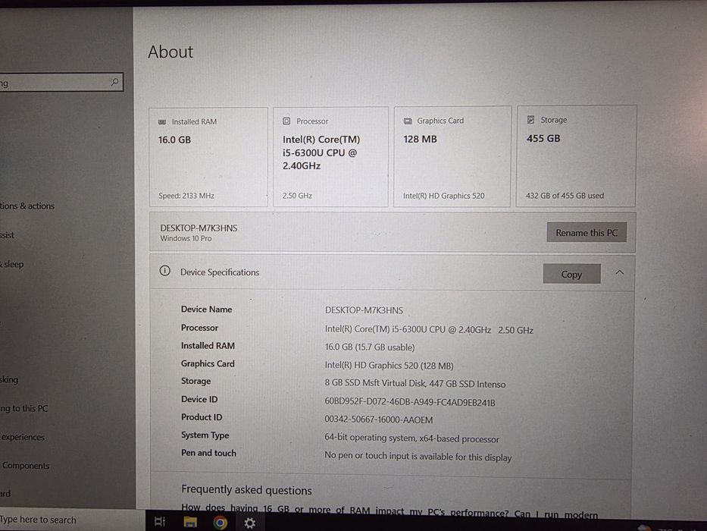Open the RAM performance FAQ link
The image size is (707, 531).
[389, 512]
